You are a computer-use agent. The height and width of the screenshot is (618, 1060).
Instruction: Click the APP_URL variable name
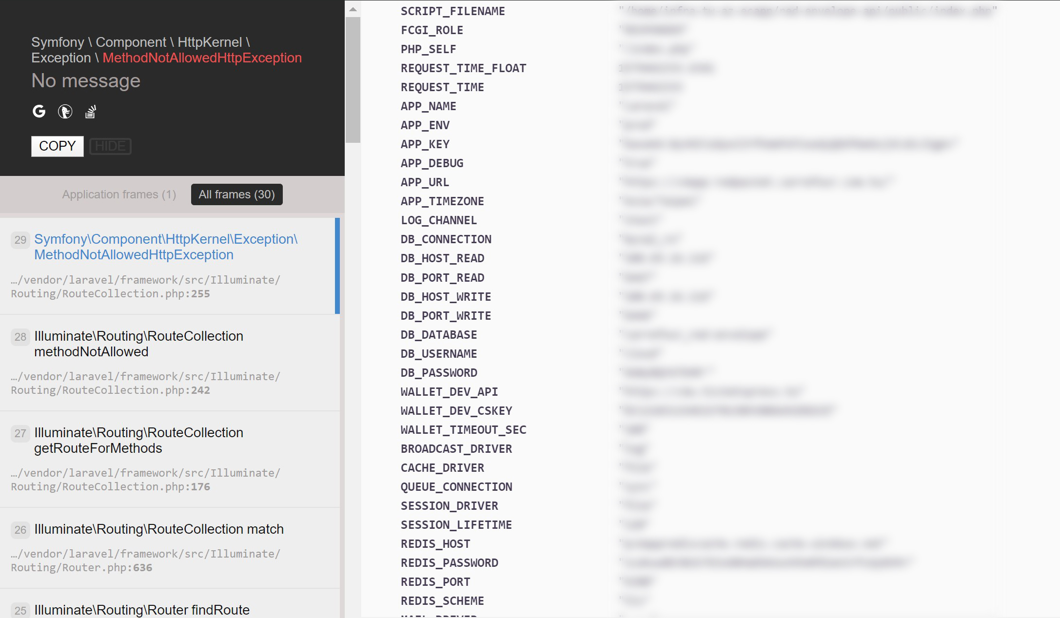[x=425, y=182]
